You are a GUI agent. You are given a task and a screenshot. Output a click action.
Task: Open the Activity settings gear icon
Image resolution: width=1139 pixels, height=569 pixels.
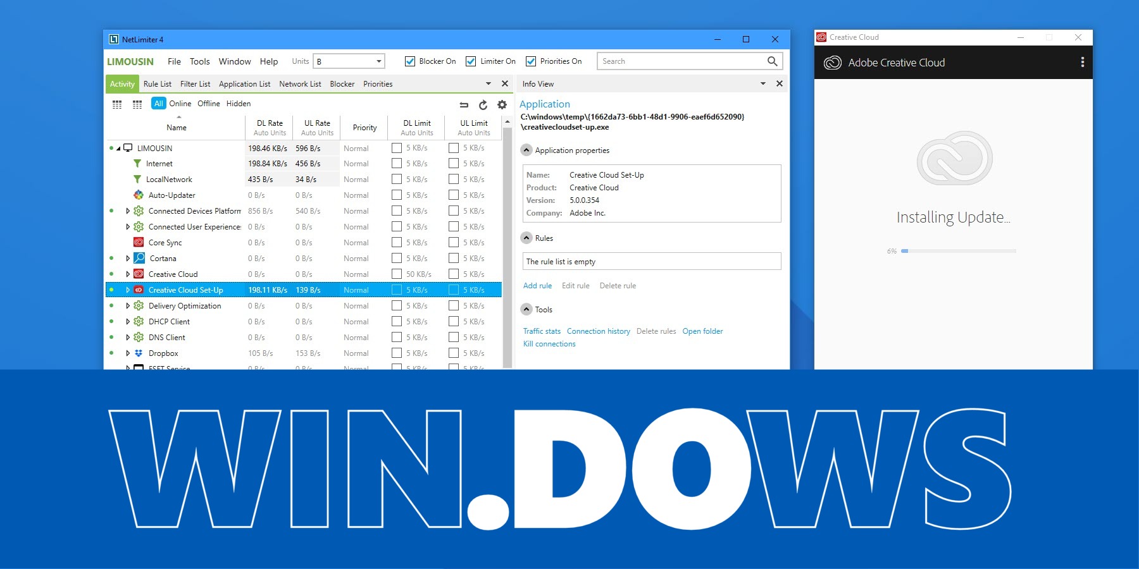click(502, 105)
